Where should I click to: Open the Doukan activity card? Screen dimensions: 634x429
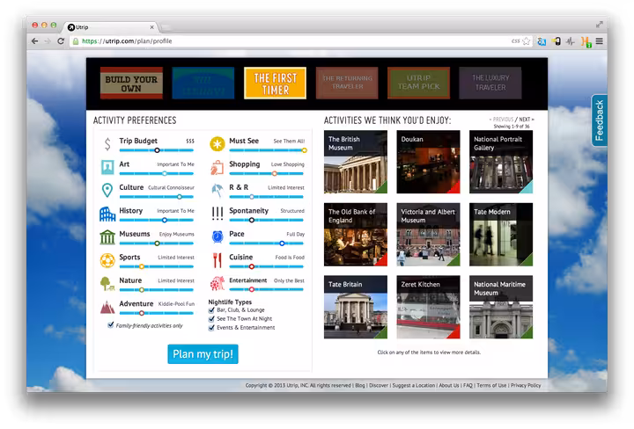click(x=428, y=162)
